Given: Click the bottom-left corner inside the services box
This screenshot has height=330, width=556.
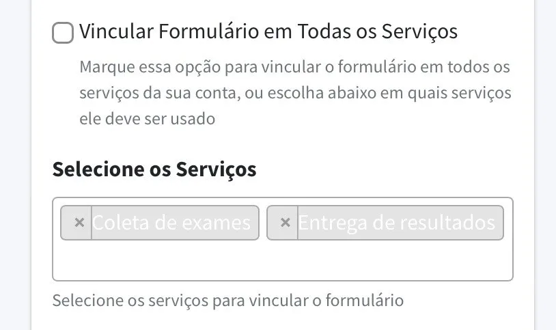Looking at the screenshot, I should tap(60, 273).
